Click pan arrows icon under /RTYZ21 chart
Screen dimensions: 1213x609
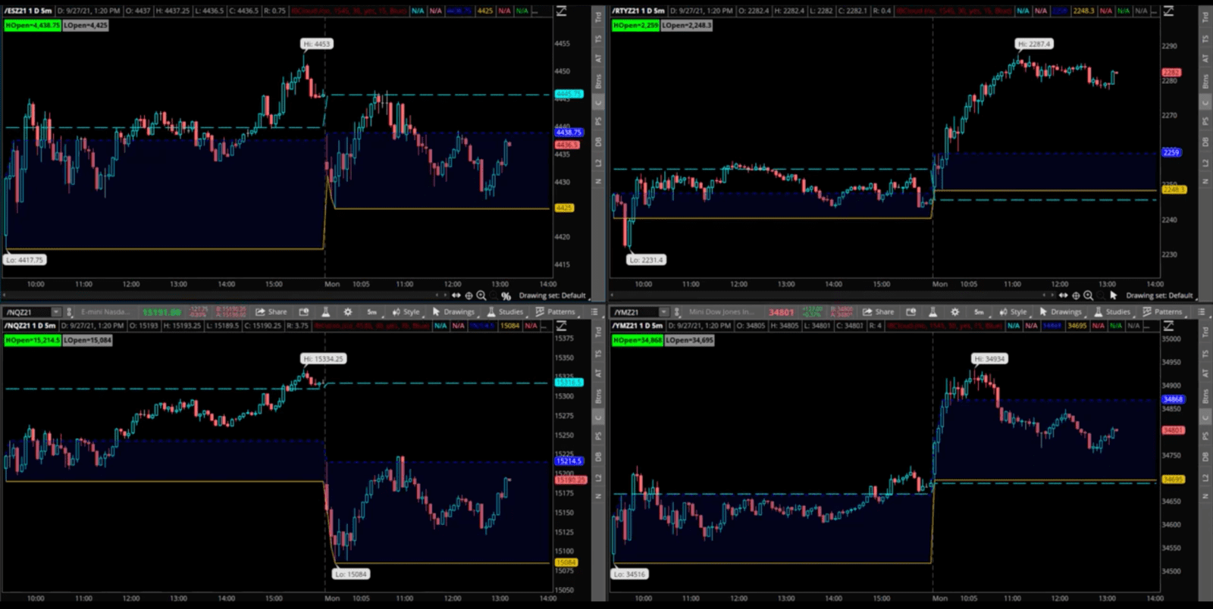[1063, 295]
